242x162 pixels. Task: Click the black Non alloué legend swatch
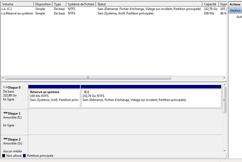(4, 156)
